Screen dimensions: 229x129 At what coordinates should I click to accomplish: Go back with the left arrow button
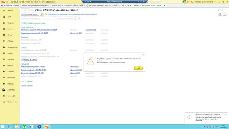coord(23,10)
